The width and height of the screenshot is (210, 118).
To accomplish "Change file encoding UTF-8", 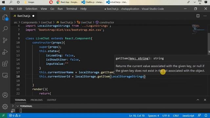I will [x=166, y=116].
